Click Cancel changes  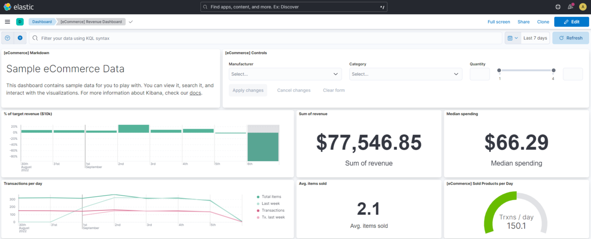[x=294, y=90]
